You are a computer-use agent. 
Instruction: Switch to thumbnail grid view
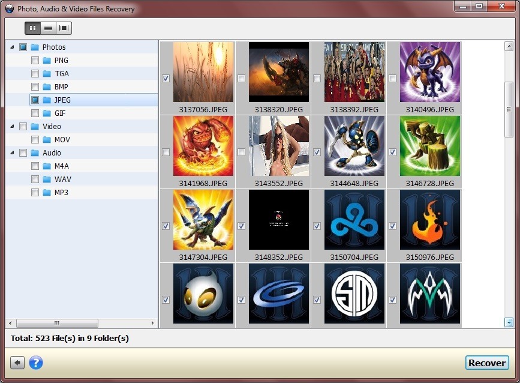pyautogui.click(x=32, y=28)
